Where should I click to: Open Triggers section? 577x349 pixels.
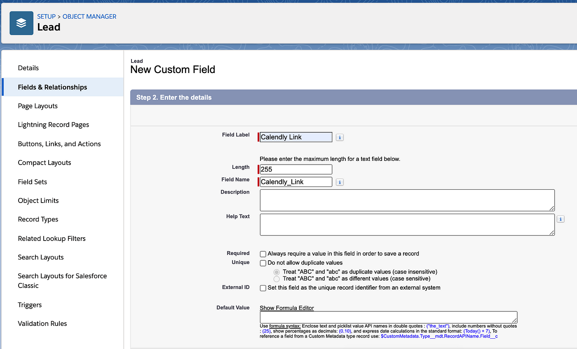(x=30, y=305)
